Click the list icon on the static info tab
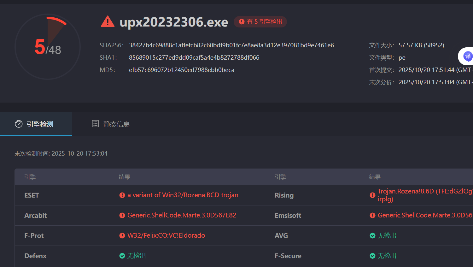 point(95,124)
